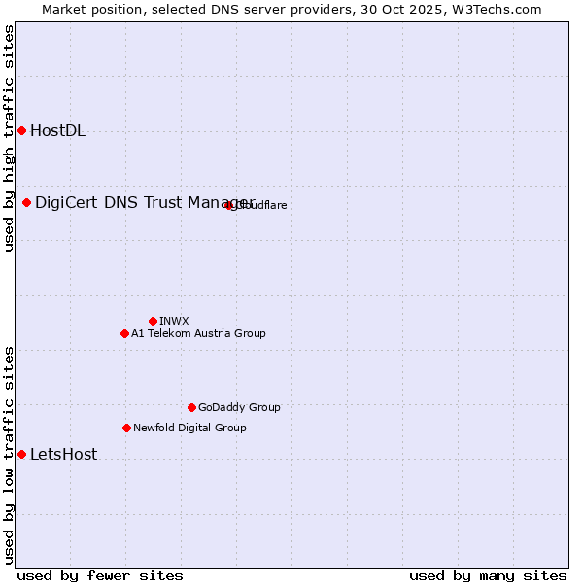Select the 'used by low traffic sites' axis label
Viewport: 583px width, 583px height.
point(9,455)
